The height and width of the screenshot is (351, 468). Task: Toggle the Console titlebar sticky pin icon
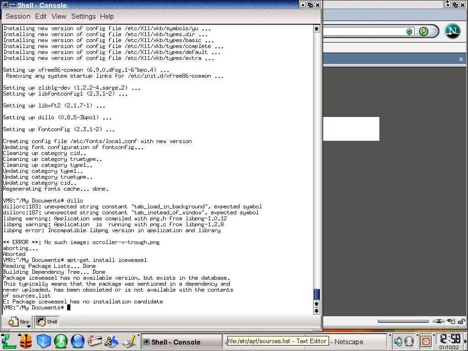point(12,5)
